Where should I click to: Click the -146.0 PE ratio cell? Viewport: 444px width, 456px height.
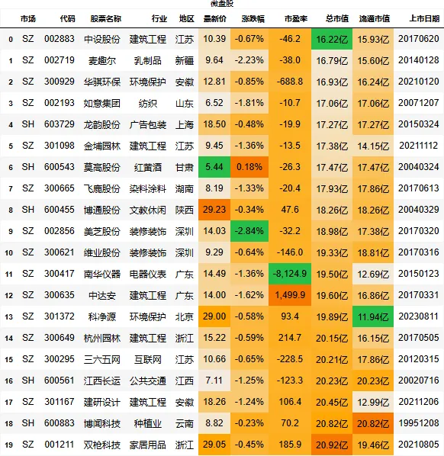tap(290, 252)
